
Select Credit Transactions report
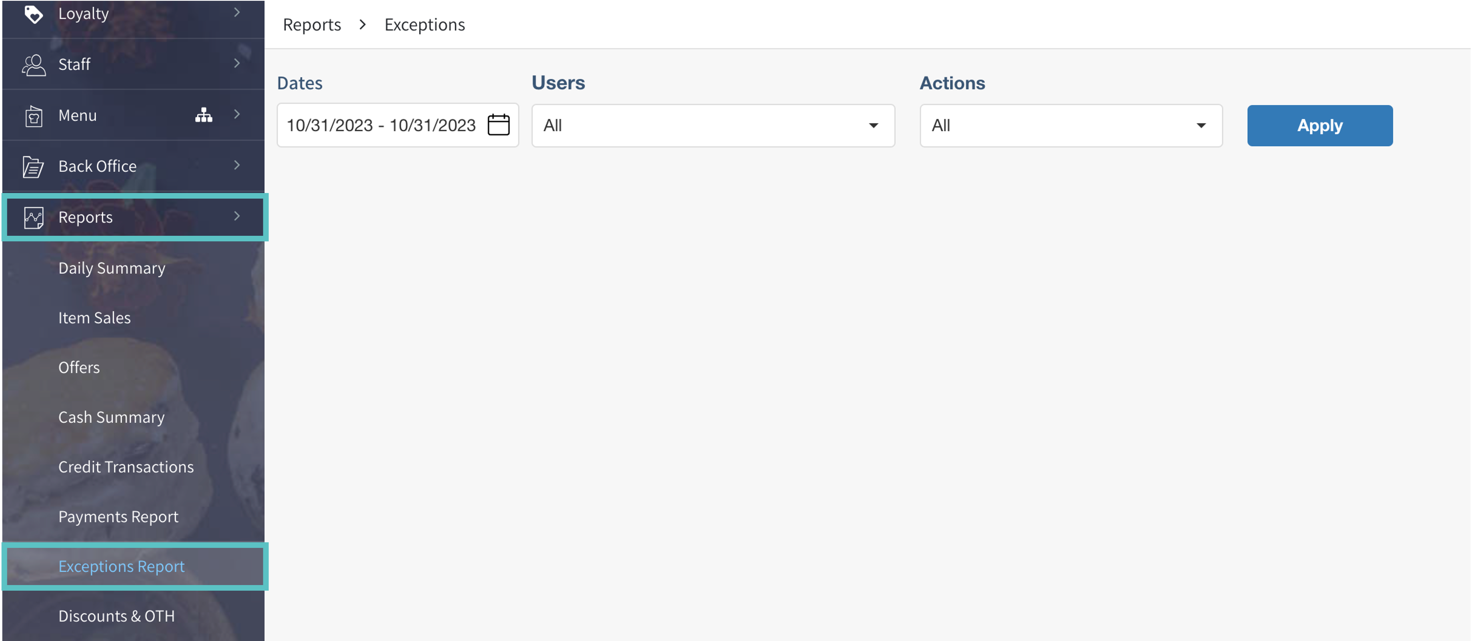[x=126, y=467]
